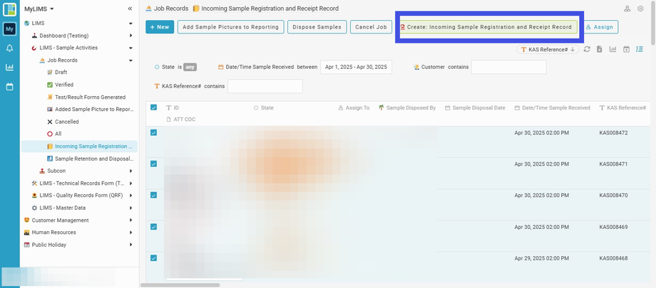Refresh the record list
The image size is (656, 288).
pos(587,49)
